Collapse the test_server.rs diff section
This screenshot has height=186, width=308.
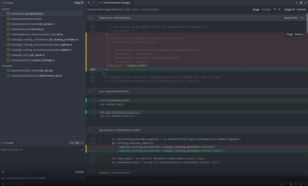coord(90,130)
